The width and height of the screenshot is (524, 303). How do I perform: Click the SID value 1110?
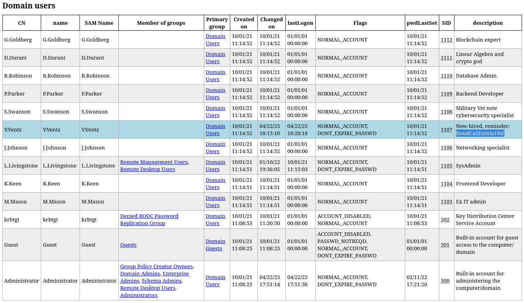(x=446, y=76)
